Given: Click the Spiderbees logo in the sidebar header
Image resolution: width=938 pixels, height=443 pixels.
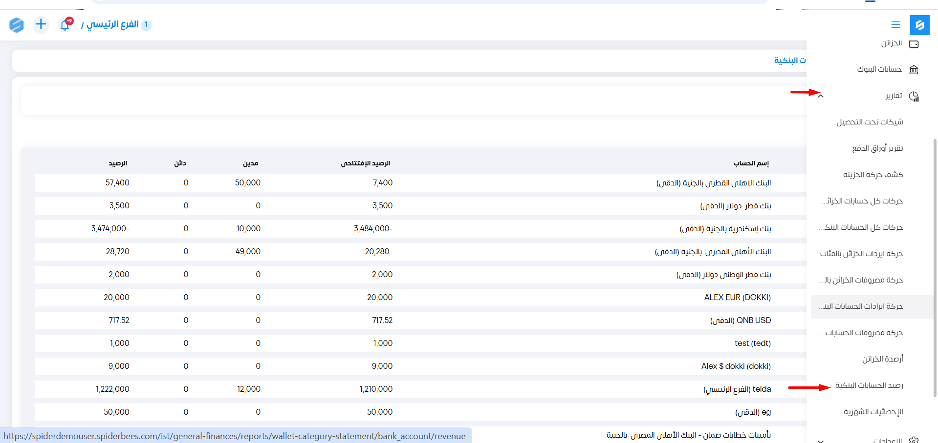Looking at the screenshot, I should 919,25.
